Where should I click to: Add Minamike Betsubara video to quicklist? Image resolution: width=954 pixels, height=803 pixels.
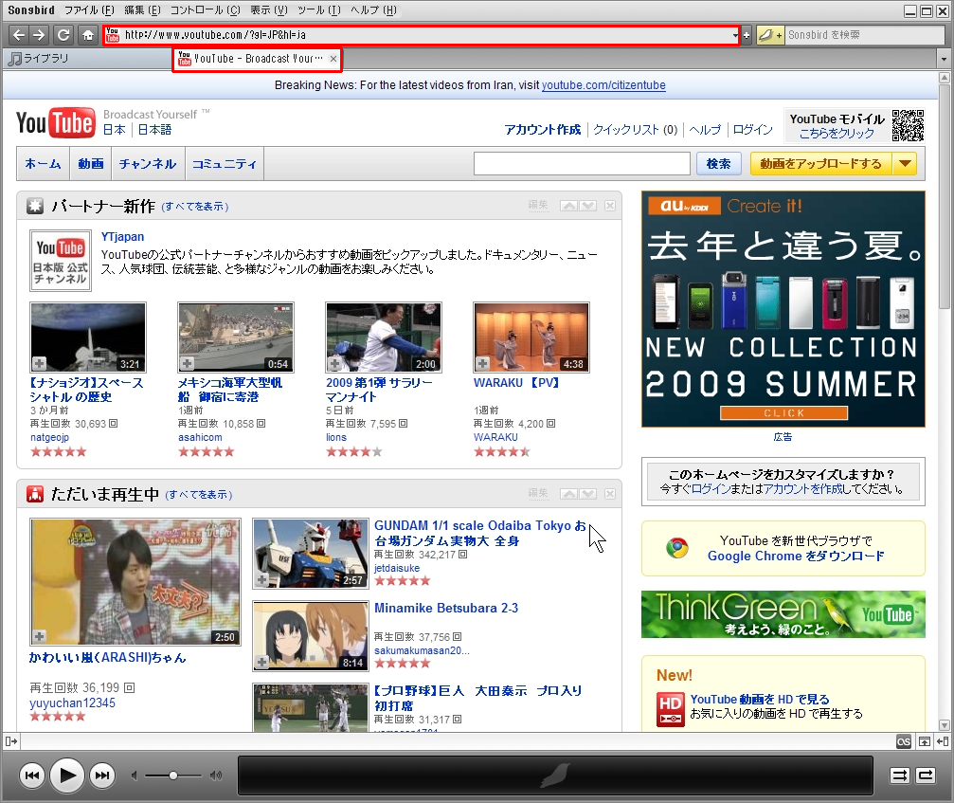(x=261, y=663)
